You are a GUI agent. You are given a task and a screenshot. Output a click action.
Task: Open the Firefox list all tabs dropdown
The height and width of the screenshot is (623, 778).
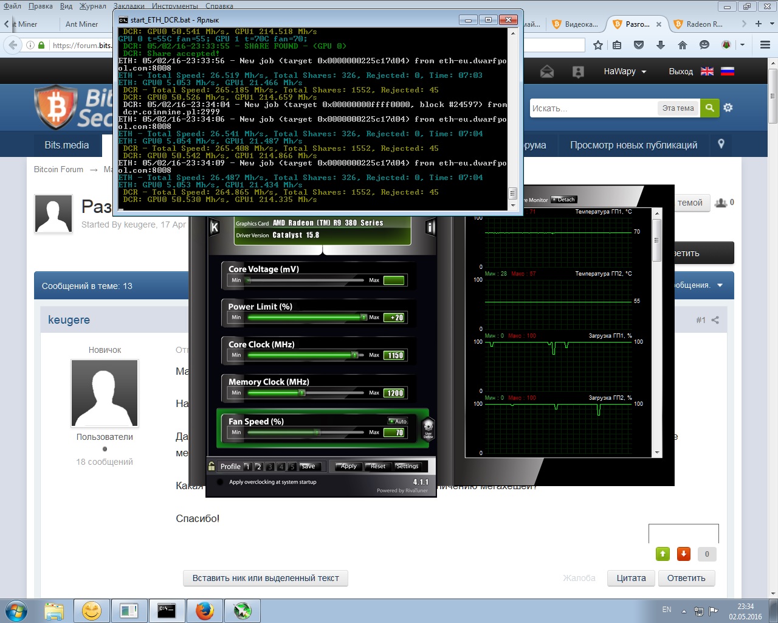click(x=773, y=24)
